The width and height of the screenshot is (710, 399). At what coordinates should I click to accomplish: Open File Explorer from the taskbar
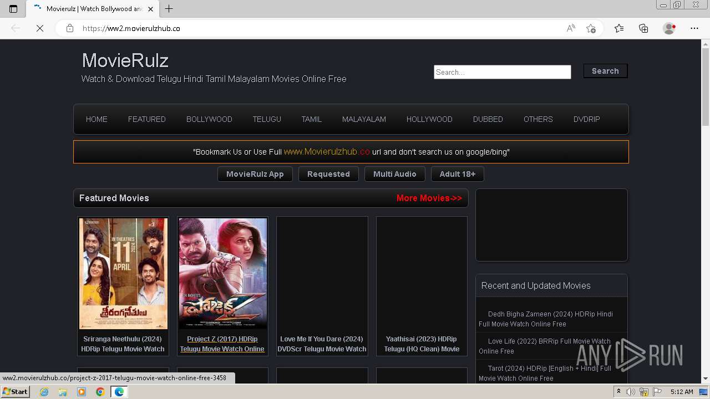[x=63, y=392]
